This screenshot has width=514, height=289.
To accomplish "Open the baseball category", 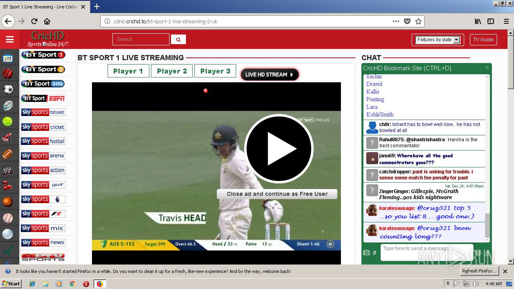I will pos(8,218).
